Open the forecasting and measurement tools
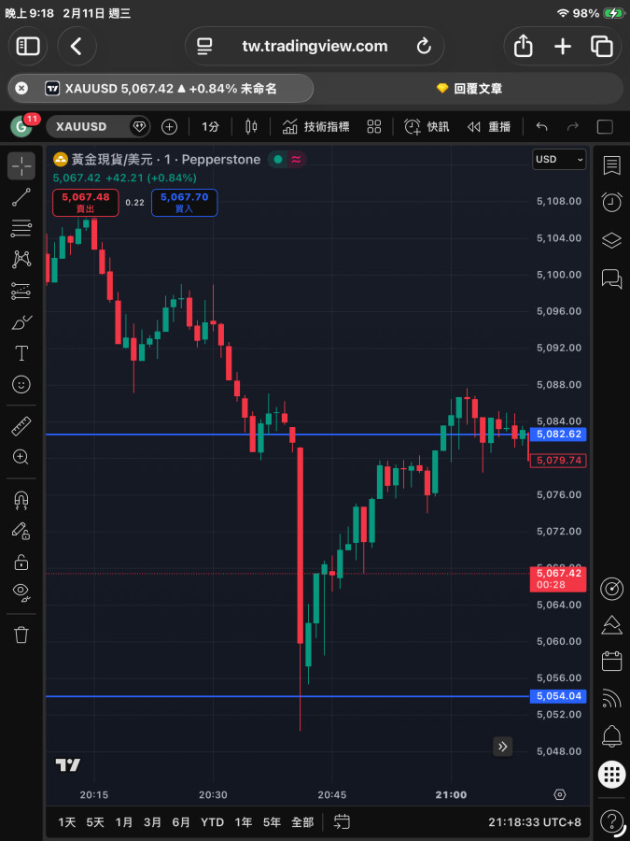 coord(21,292)
